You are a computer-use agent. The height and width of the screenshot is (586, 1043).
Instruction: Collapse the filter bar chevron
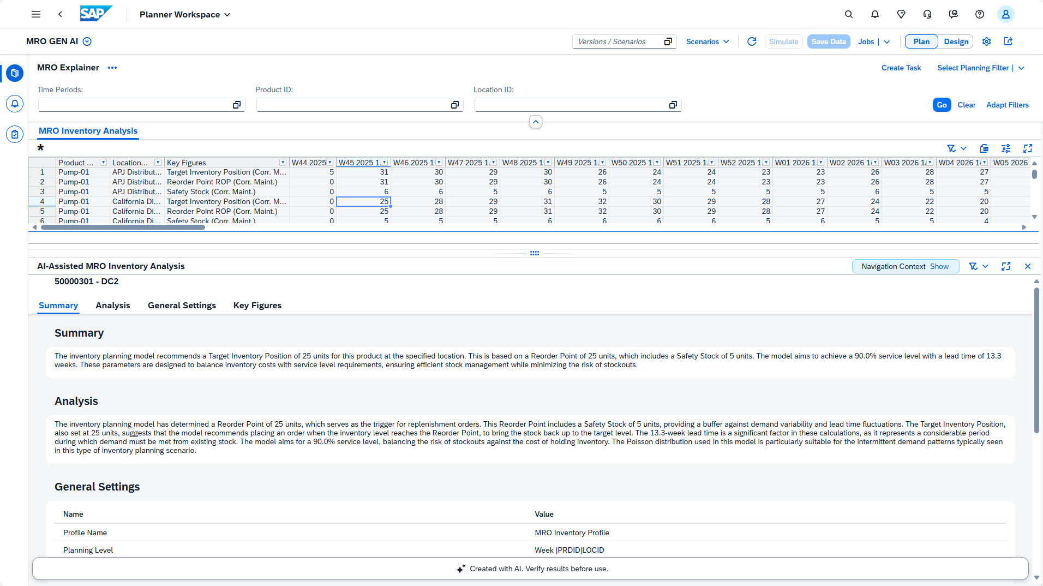point(536,122)
